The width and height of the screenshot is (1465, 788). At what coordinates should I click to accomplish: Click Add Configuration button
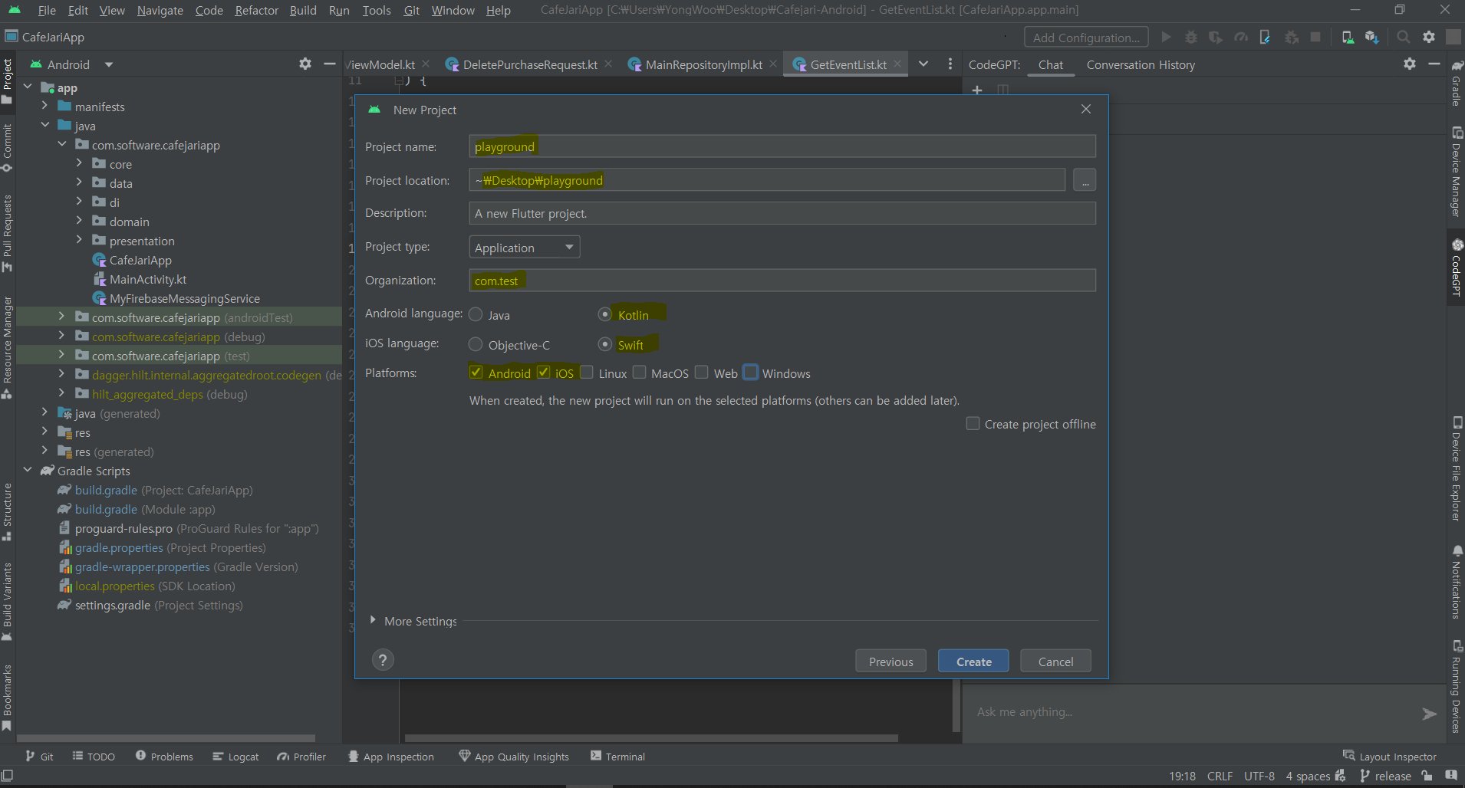[x=1086, y=37]
